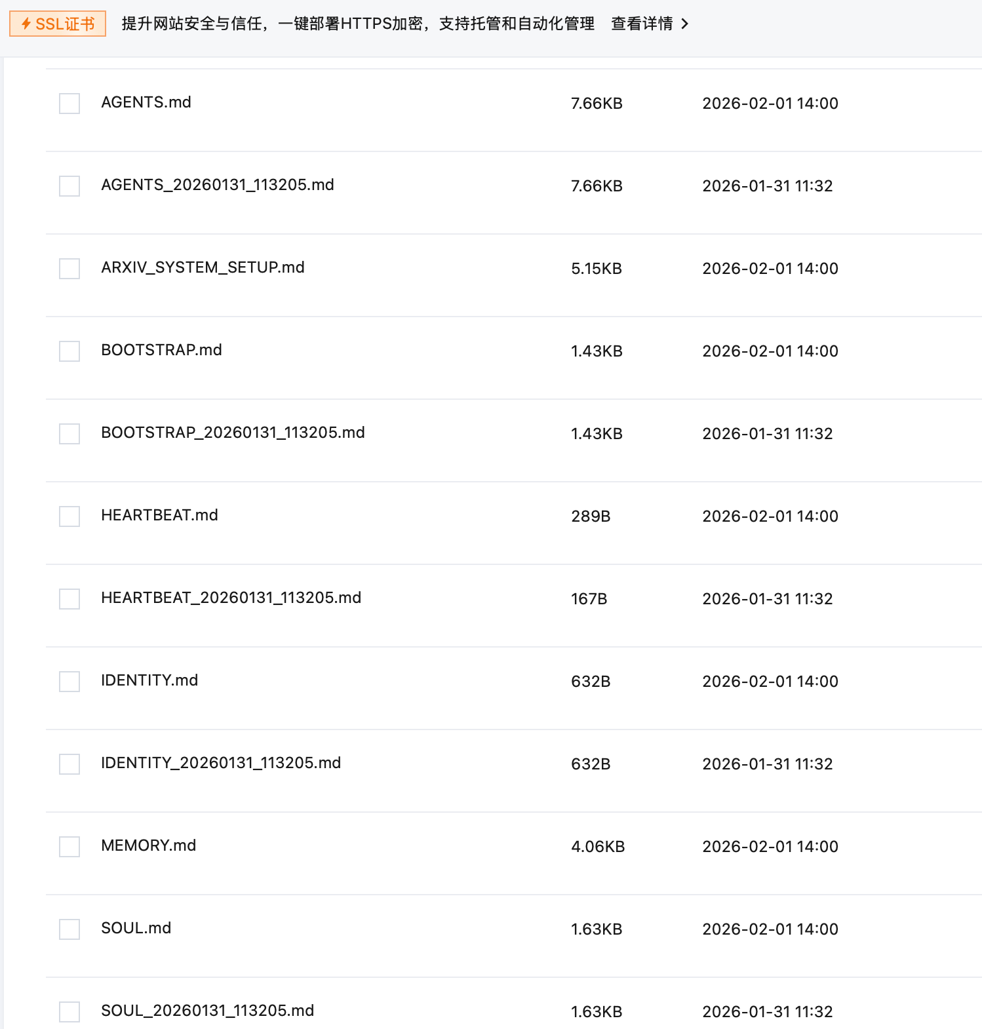Select the BOOTSTRAP_20260131_113205.md checkbox
Screen dimensions: 982x1029
click(x=69, y=434)
